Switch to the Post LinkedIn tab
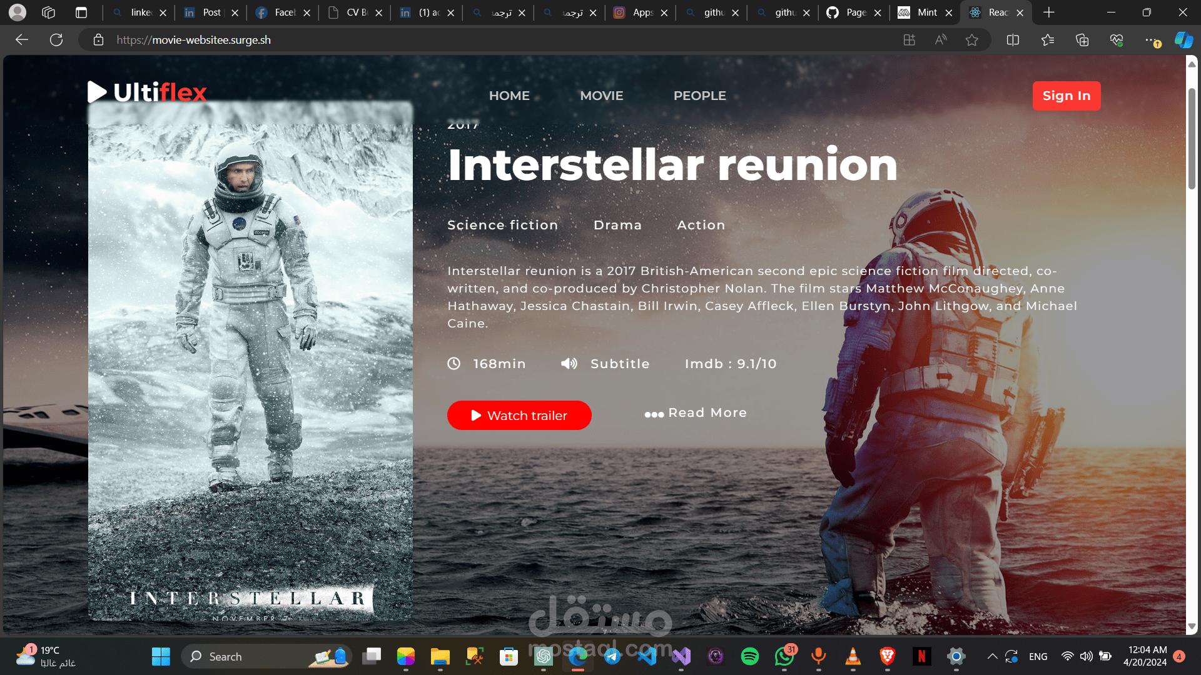This screenshot has height=675, width=1201. pos(211,12)
